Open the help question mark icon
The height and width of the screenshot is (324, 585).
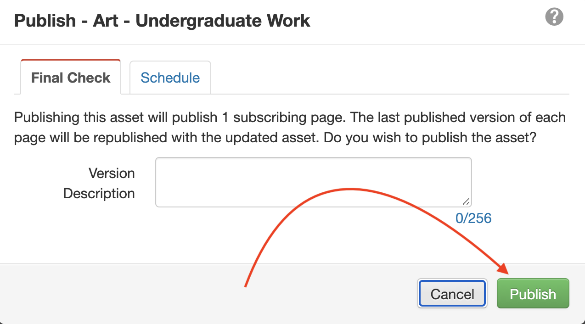click(554, 17)
